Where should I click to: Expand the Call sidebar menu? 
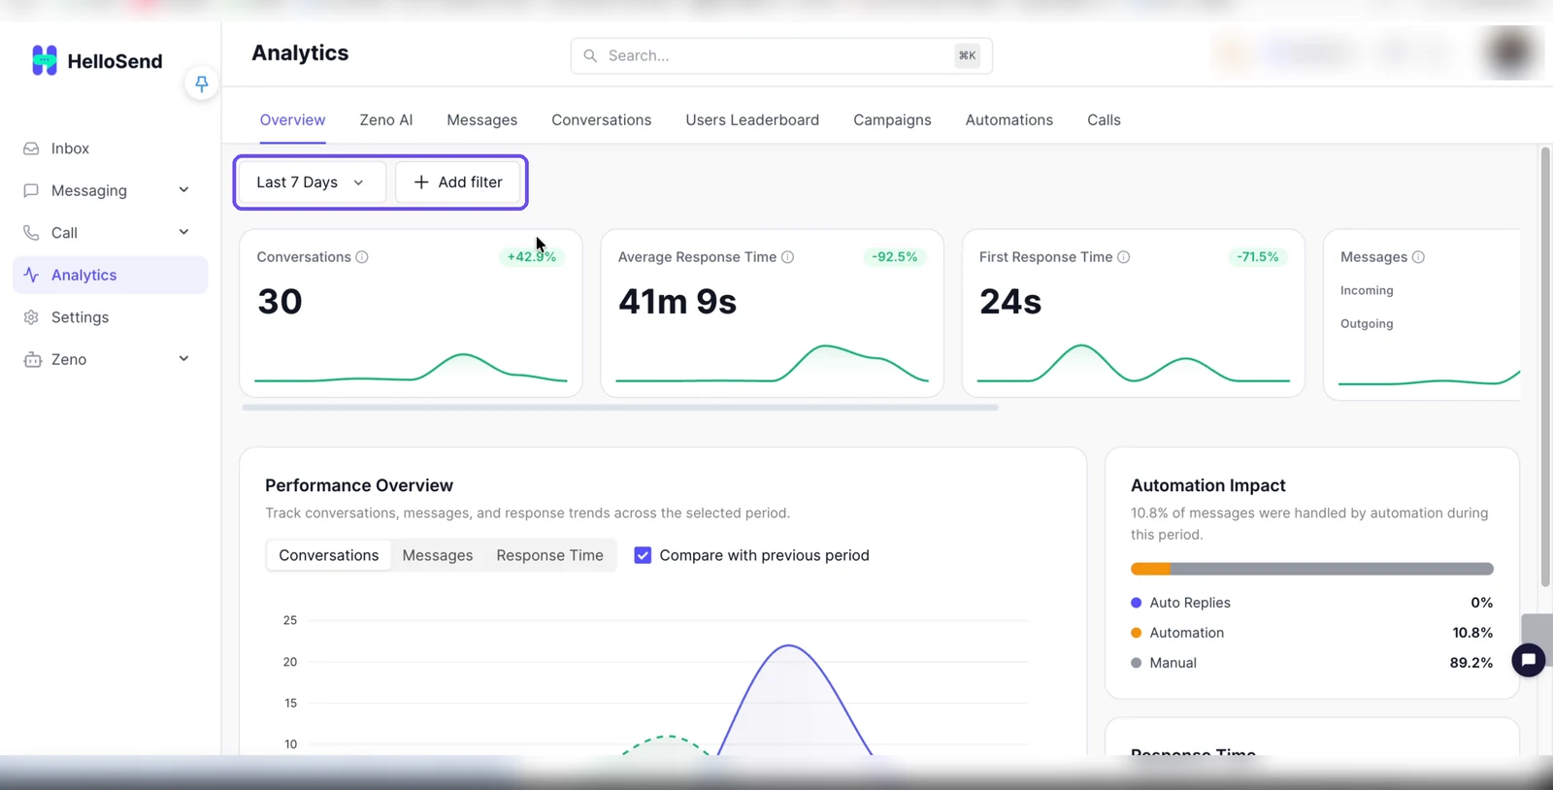[x=183, y=232]
